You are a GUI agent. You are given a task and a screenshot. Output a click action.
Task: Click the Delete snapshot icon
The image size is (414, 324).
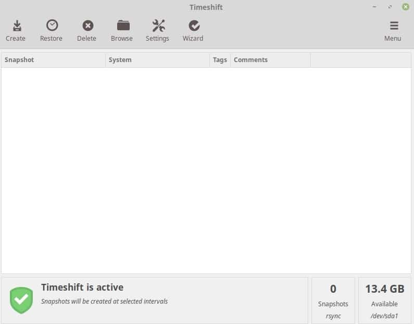pos(87,26)
